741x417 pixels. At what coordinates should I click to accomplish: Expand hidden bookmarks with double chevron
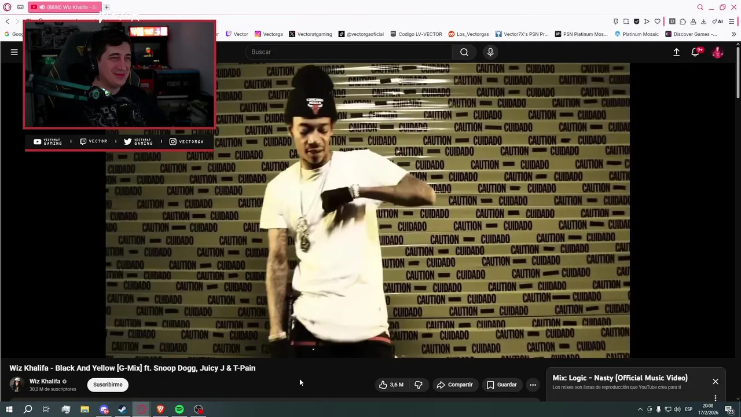coord(733,34)
